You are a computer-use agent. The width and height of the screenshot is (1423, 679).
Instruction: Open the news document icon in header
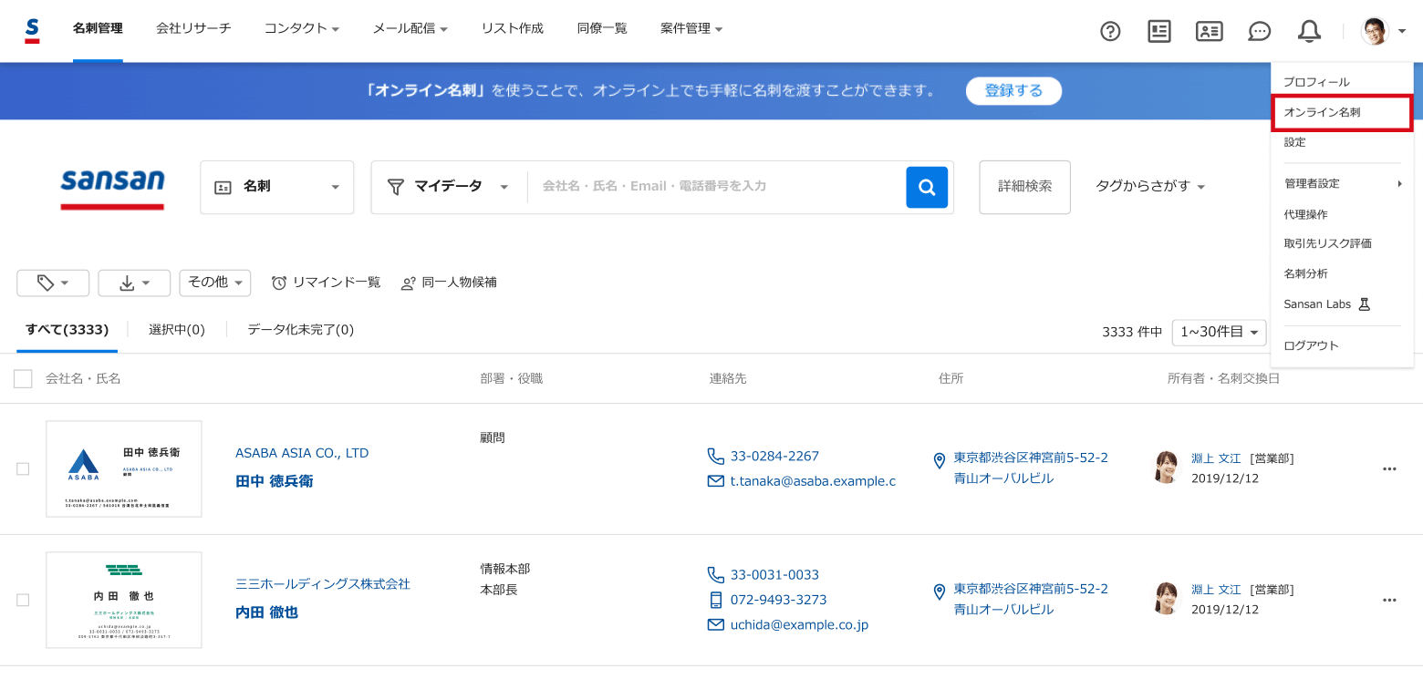tap(1159, 31)
